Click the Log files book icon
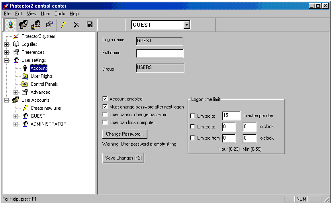The image size is (331, 203). 16,44
